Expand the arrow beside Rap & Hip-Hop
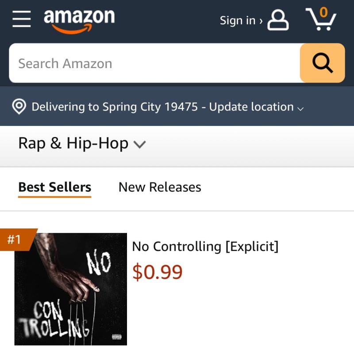Viewport: 354px width, 358px height. (x=140, y=145)
